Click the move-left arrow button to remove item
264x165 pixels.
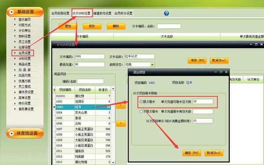(x=121, y=123)
